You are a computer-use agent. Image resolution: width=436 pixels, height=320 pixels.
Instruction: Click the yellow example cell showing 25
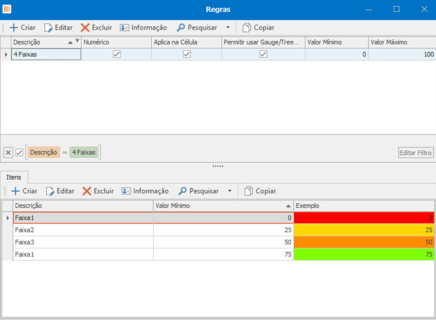[x=364, y=230]
